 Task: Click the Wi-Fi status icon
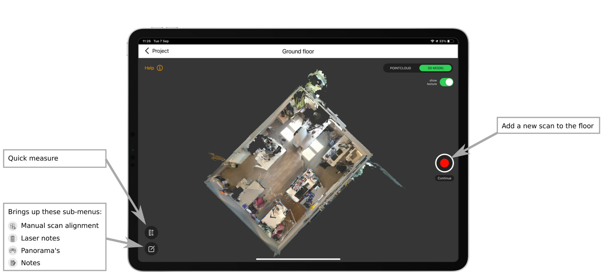click(432, 41)
